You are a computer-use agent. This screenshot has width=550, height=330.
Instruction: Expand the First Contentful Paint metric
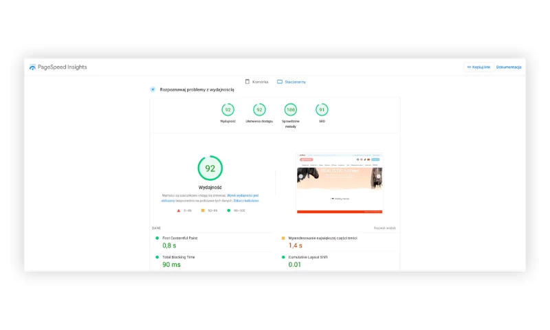[179, 238]
